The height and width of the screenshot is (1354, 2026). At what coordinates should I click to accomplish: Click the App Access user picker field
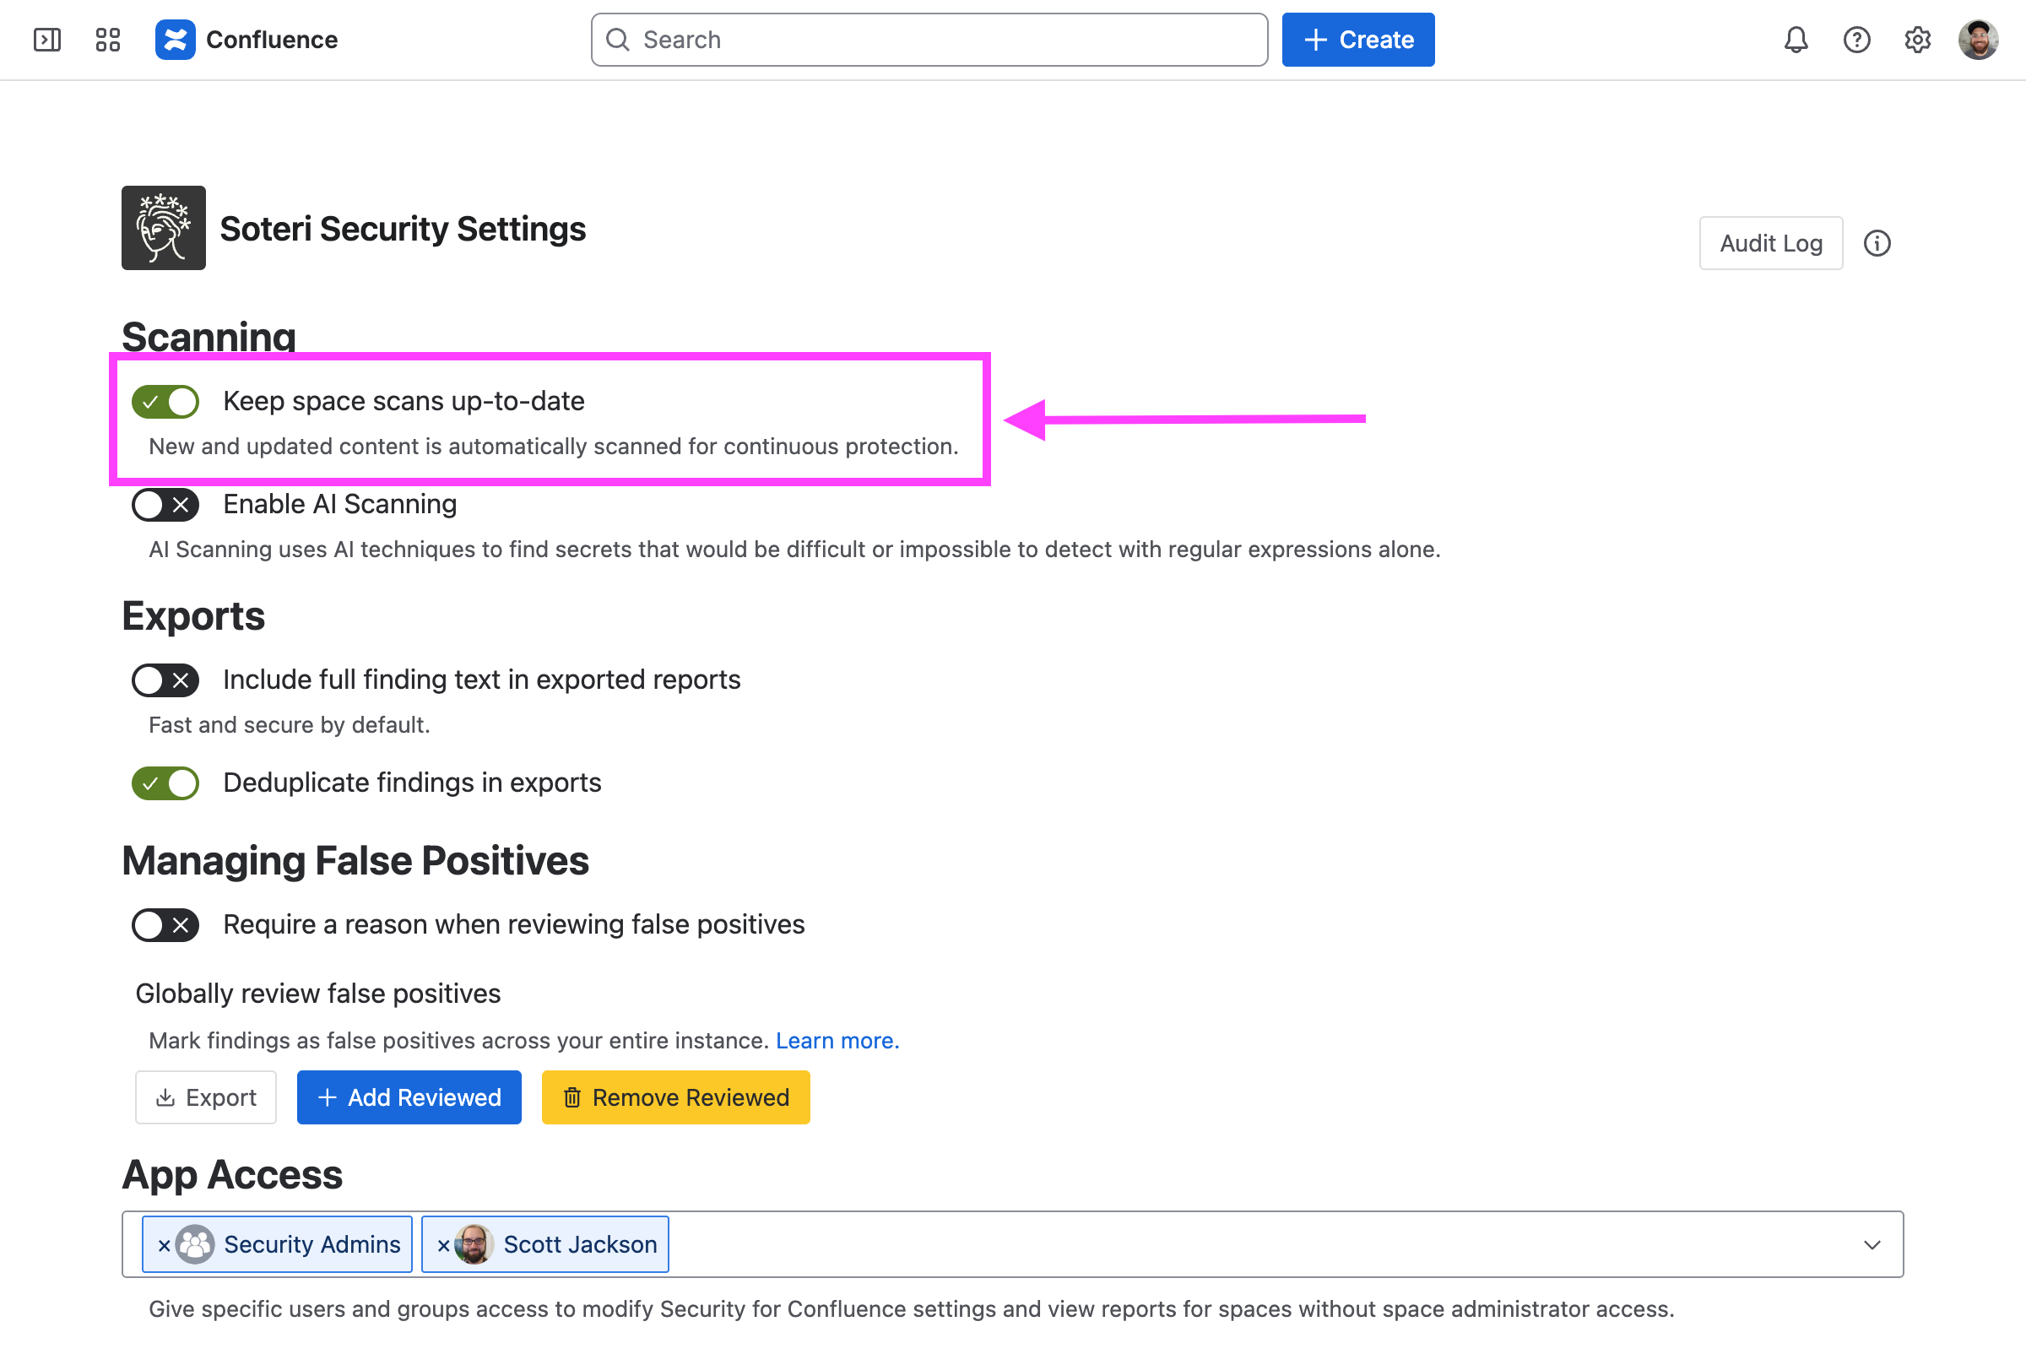tap(1012, 1244)
